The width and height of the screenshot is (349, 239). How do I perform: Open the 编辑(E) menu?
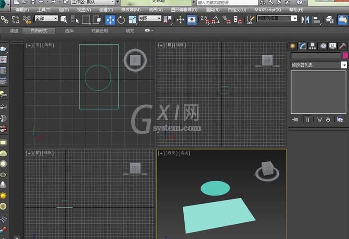[22, 10]
